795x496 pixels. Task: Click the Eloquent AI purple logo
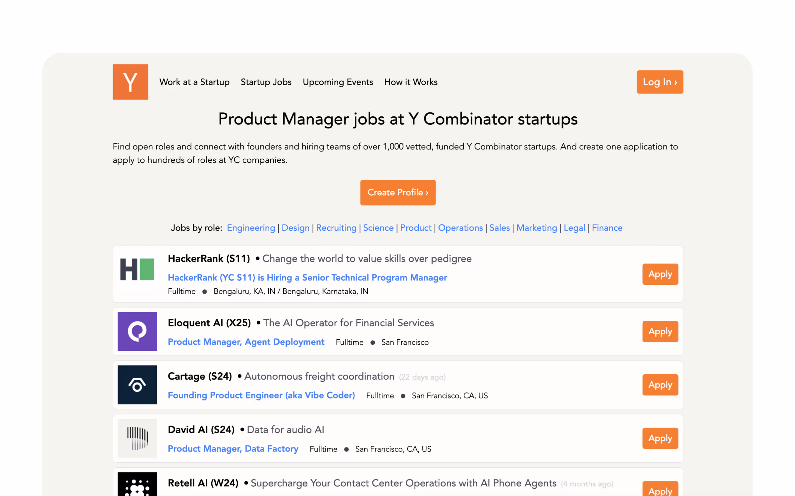click(137, 331)
